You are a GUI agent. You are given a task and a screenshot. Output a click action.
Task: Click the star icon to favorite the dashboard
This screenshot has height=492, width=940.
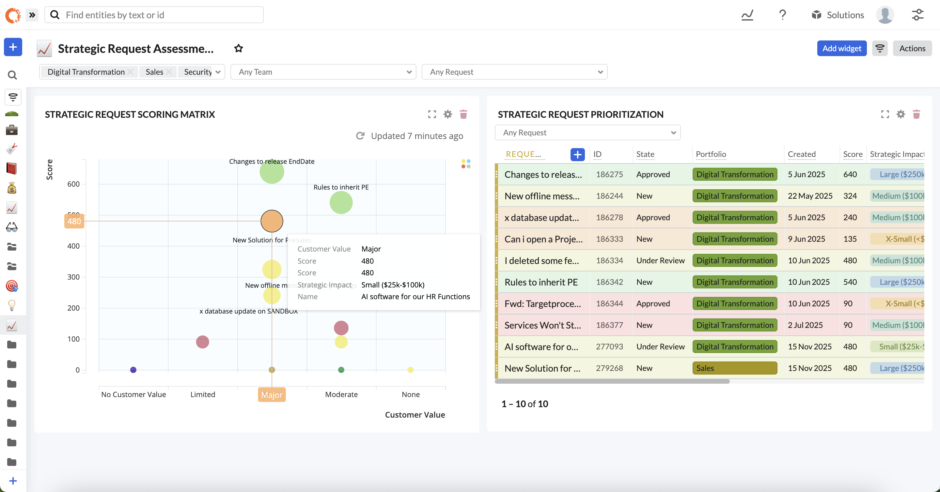pyautogui.click(x=238, y=48)
